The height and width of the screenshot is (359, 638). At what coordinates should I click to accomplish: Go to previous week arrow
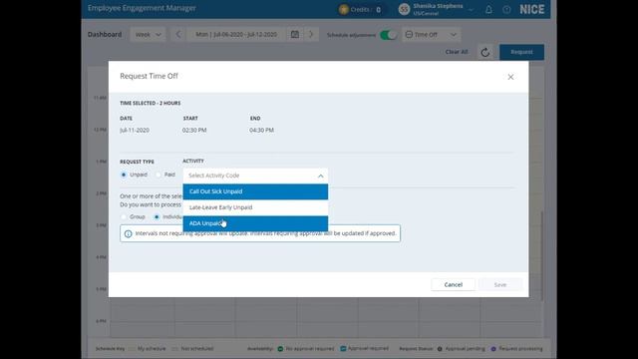coord(178,35)
